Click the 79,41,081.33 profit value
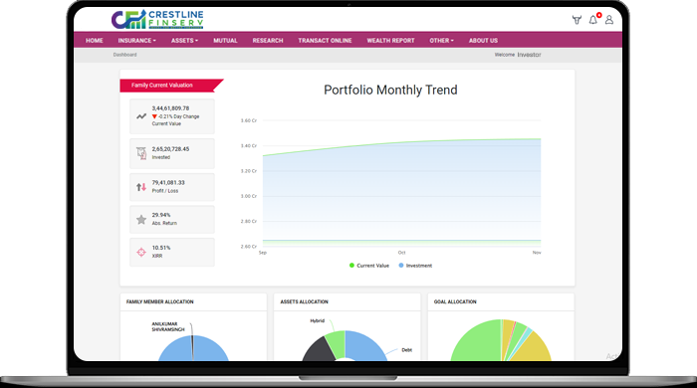 click(168, 182)
